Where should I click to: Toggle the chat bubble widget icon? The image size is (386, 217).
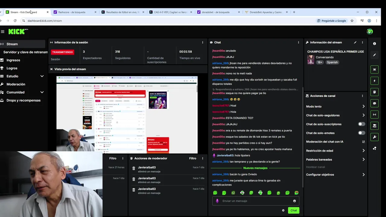375,103
